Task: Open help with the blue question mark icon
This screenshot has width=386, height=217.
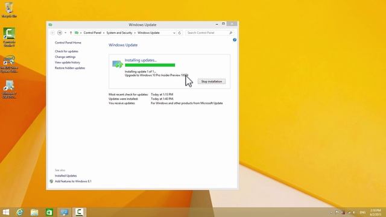Action: tap(235, 40)
